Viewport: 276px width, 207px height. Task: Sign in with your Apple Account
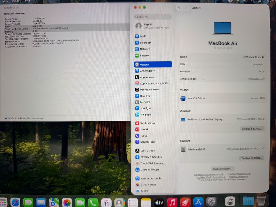(x=152, y=26)
